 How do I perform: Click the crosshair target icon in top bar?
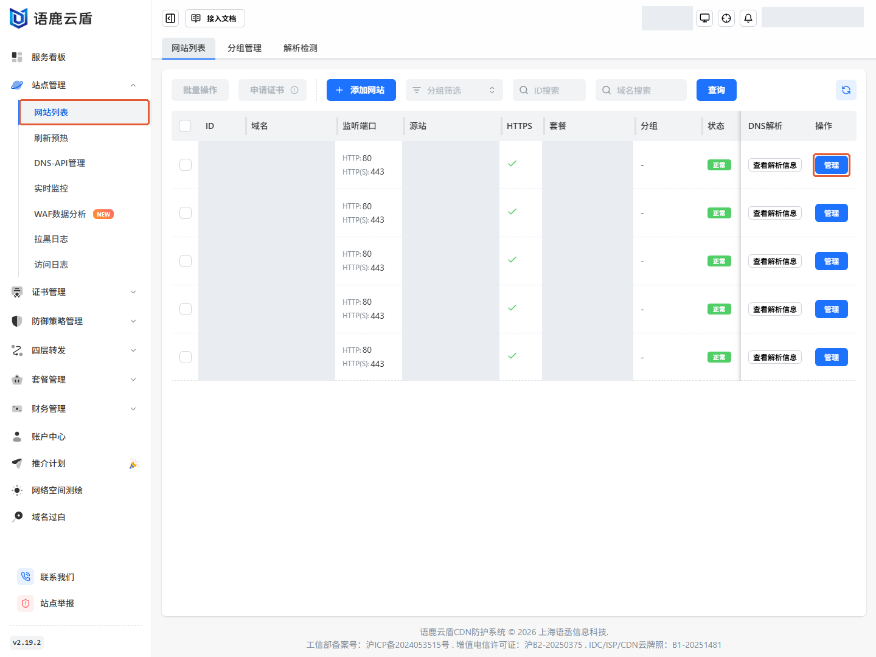[726, 18]
